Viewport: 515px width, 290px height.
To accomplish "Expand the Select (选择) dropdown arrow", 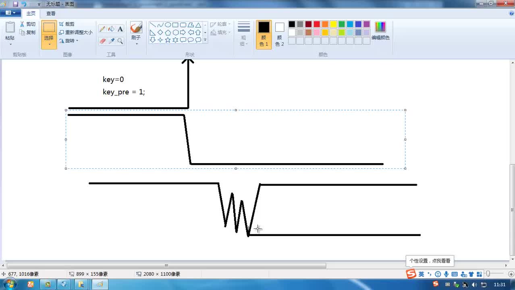I will [x=49, y=44].
